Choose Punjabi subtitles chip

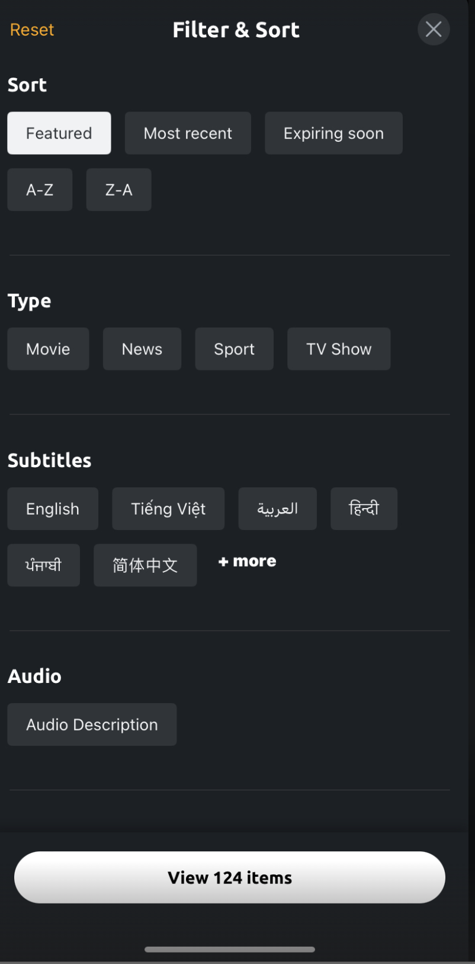[43, 565]
